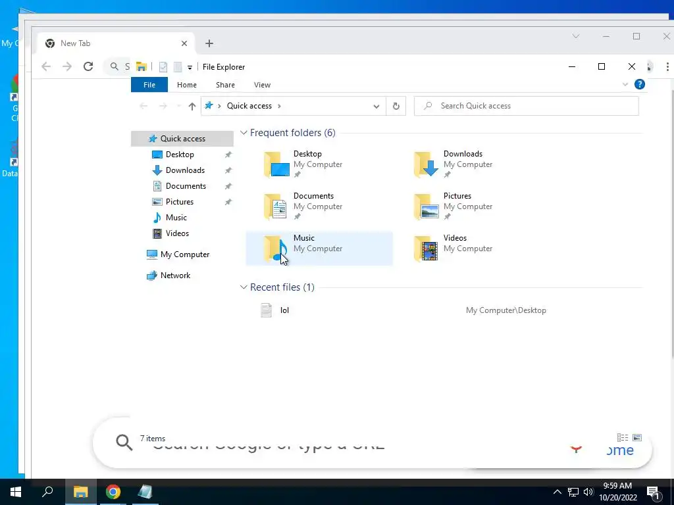Image resolution: width=674 pixels, height=505 pixels.
Task: Click the New folder quick access toolbar icon
Action: [177, 67]
